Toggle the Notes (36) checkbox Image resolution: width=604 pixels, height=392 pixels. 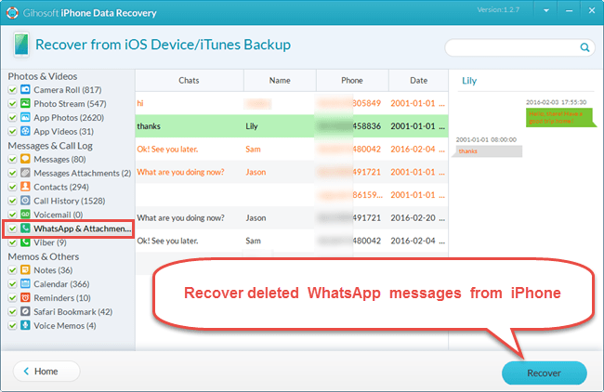[x=12, y=270]
